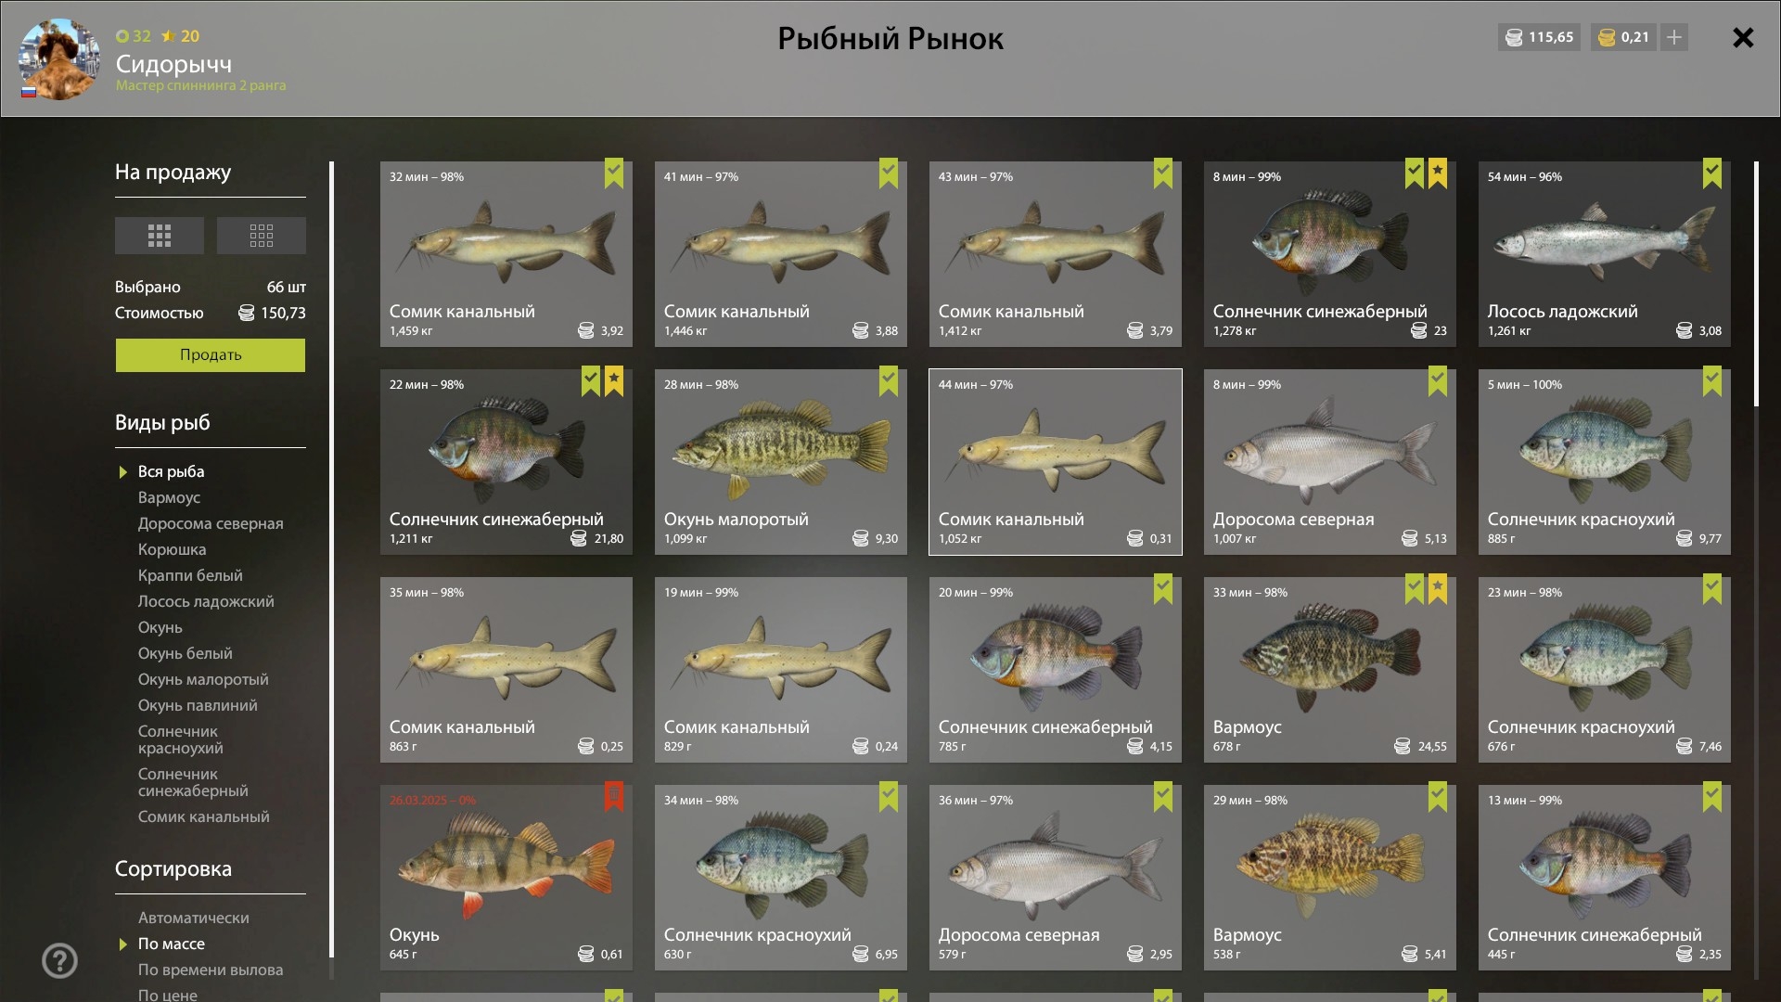Viewport: 1781px width, 1002px height.
Task: Toggle star mark on 1,278 кг Солнечник синежаберный
Action: pos(1438,173)
